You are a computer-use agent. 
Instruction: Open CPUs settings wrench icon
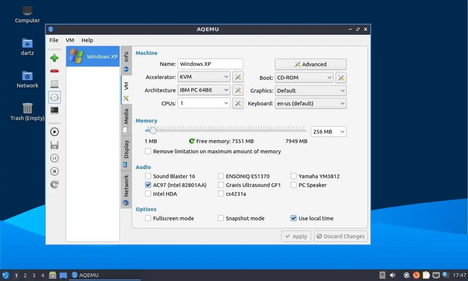coord(238,103)
